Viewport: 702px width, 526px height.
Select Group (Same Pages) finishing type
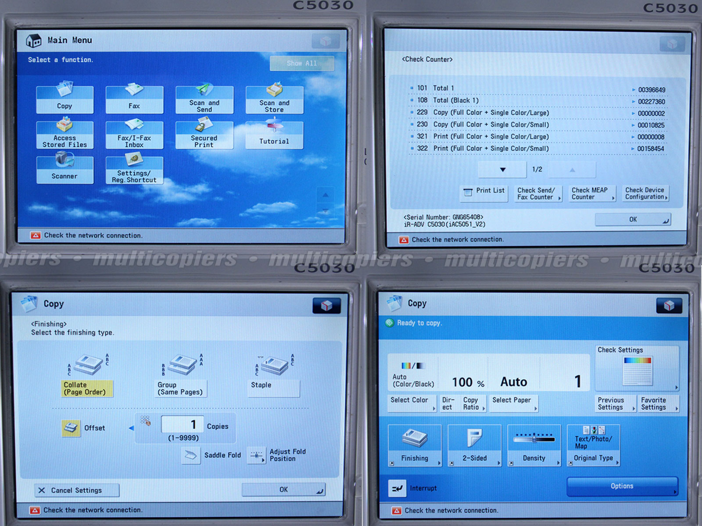[180, 388]
